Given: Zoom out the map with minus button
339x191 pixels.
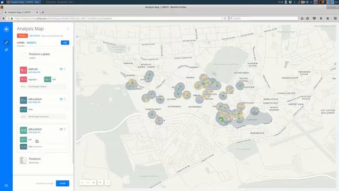Looking at the screenshot, I should tap(82, 183).
